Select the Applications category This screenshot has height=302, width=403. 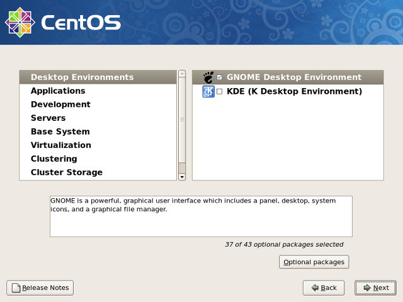point(98,91)
